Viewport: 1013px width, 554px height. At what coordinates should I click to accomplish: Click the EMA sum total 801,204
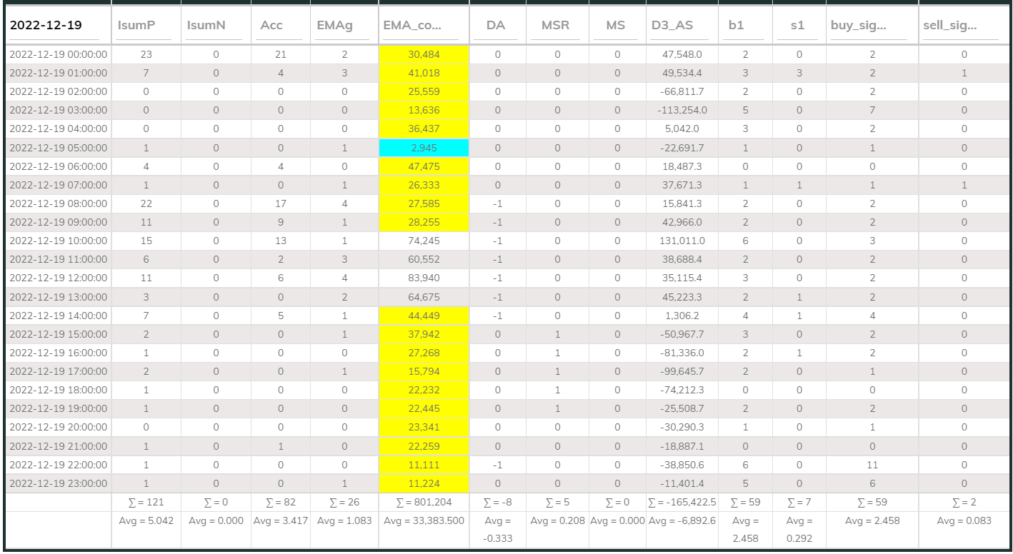point(424,502)
